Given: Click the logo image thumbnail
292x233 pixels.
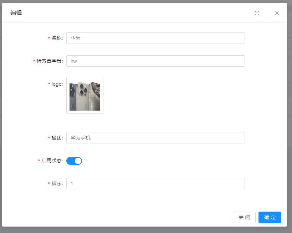Looking at the screenshot, I should tap(85, 95).
